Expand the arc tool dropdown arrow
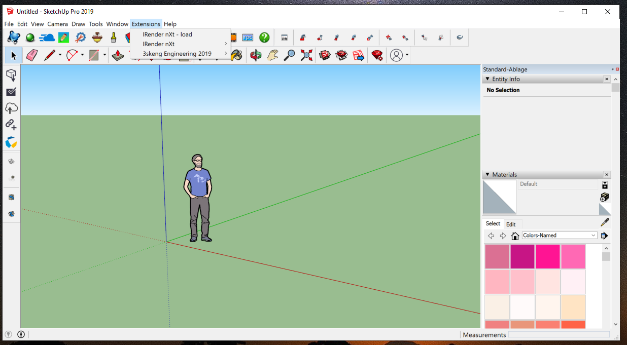This screenshot has width=627, height=345. pyautogui.click(x=82, y=55)
